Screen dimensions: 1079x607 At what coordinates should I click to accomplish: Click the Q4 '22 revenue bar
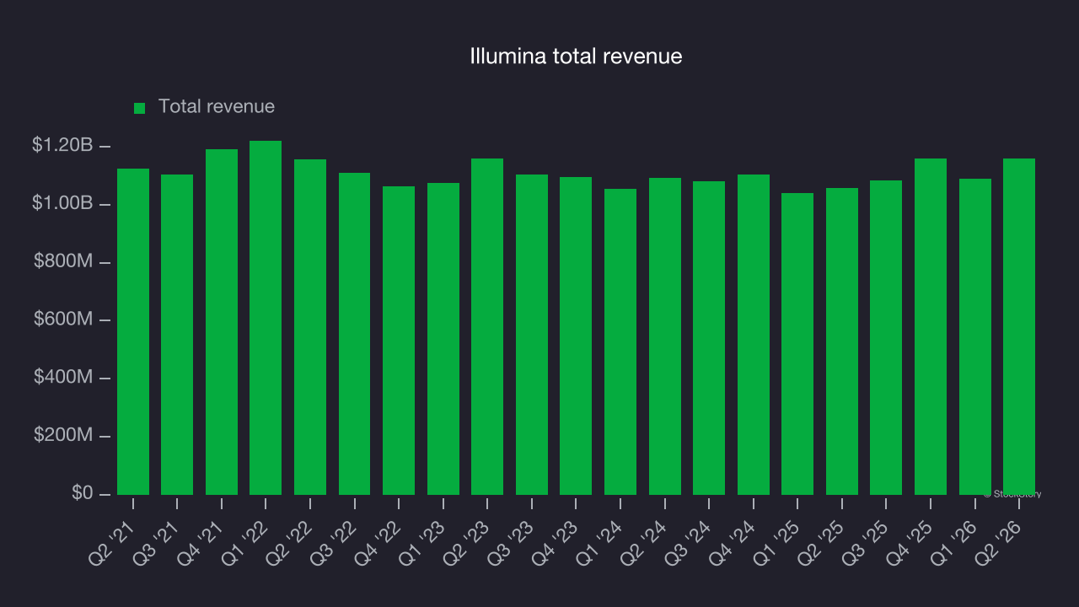pyautogui.click(x=399, y=341)
